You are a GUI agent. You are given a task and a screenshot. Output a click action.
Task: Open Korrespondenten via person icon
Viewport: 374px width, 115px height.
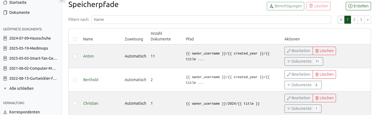tap(5, 112)
